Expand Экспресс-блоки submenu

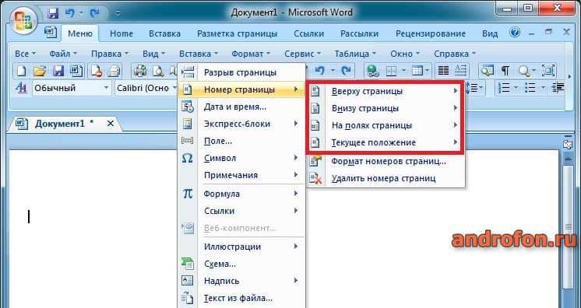[241, 124]
